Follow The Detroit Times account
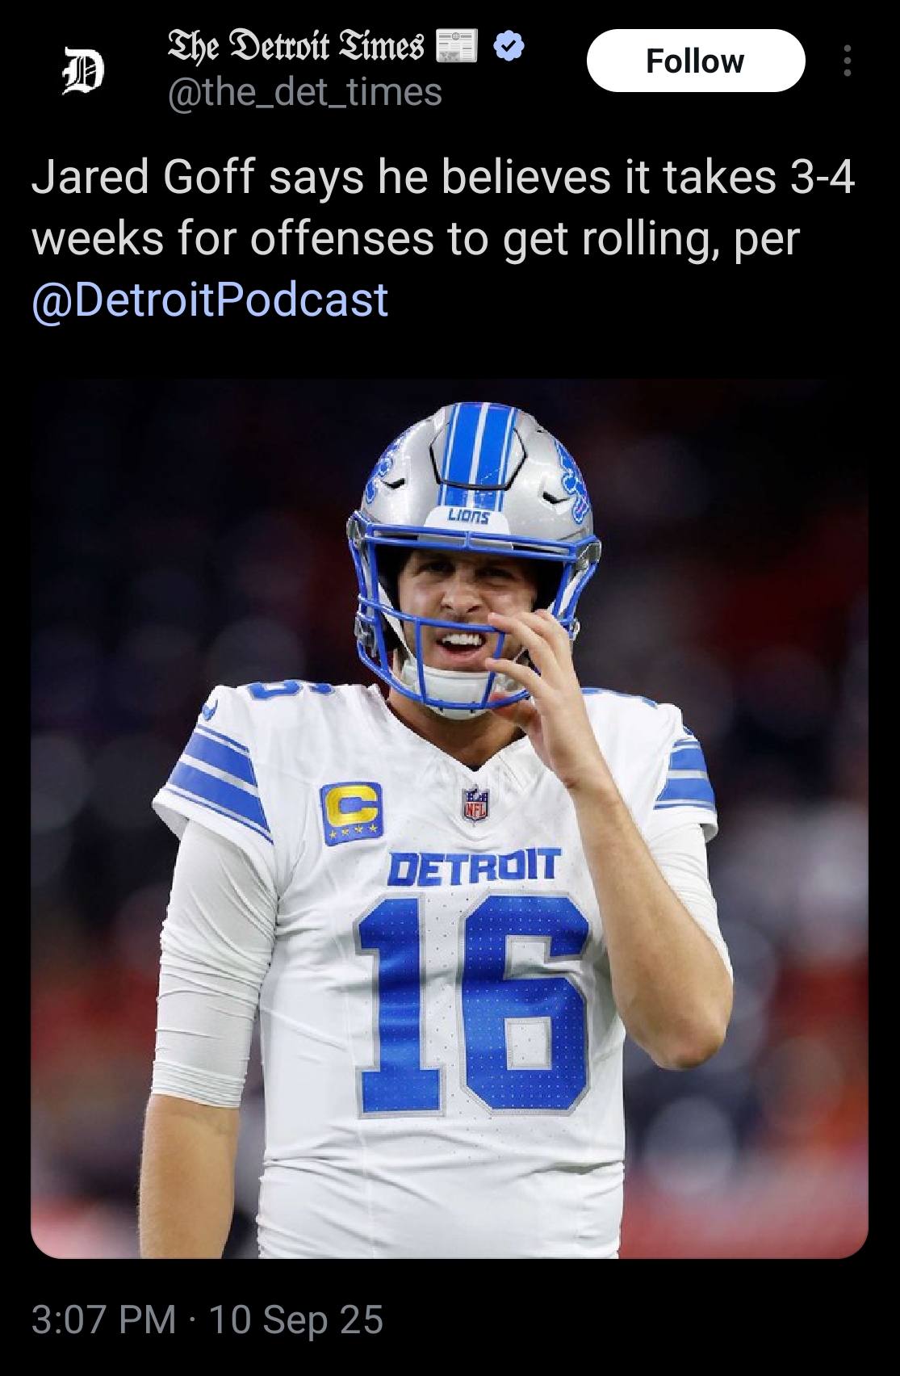 pyautogui.click(x=695, y=61)
